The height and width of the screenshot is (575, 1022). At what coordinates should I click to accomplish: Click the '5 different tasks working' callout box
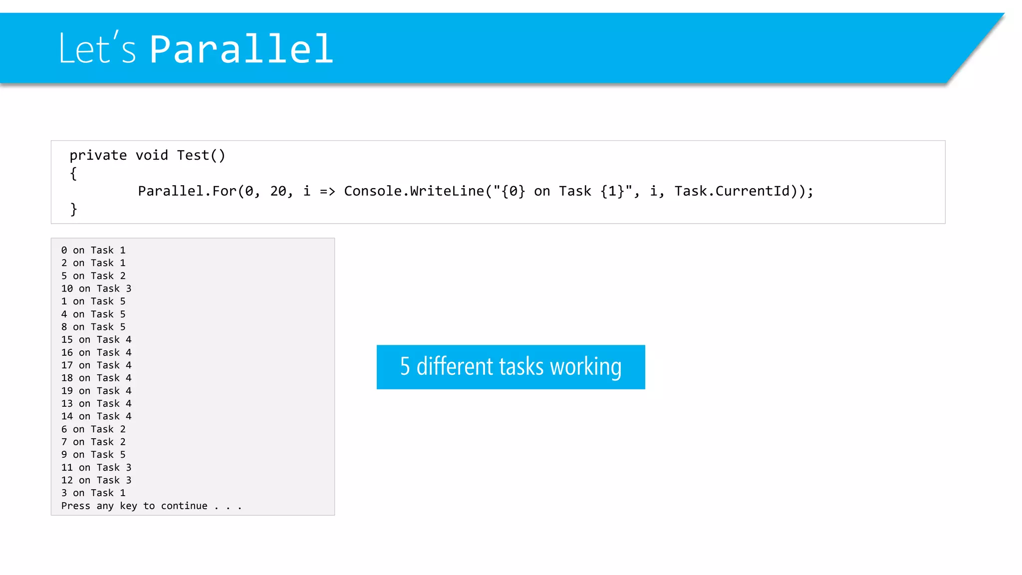(511, 367)
